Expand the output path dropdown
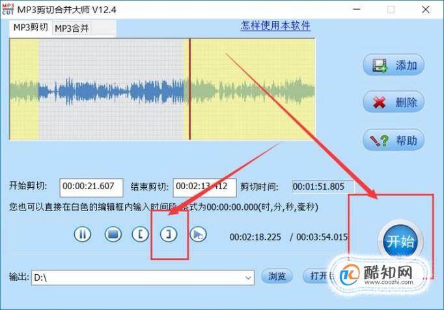Viewport: 444px width, 310px height. (248, 278)
